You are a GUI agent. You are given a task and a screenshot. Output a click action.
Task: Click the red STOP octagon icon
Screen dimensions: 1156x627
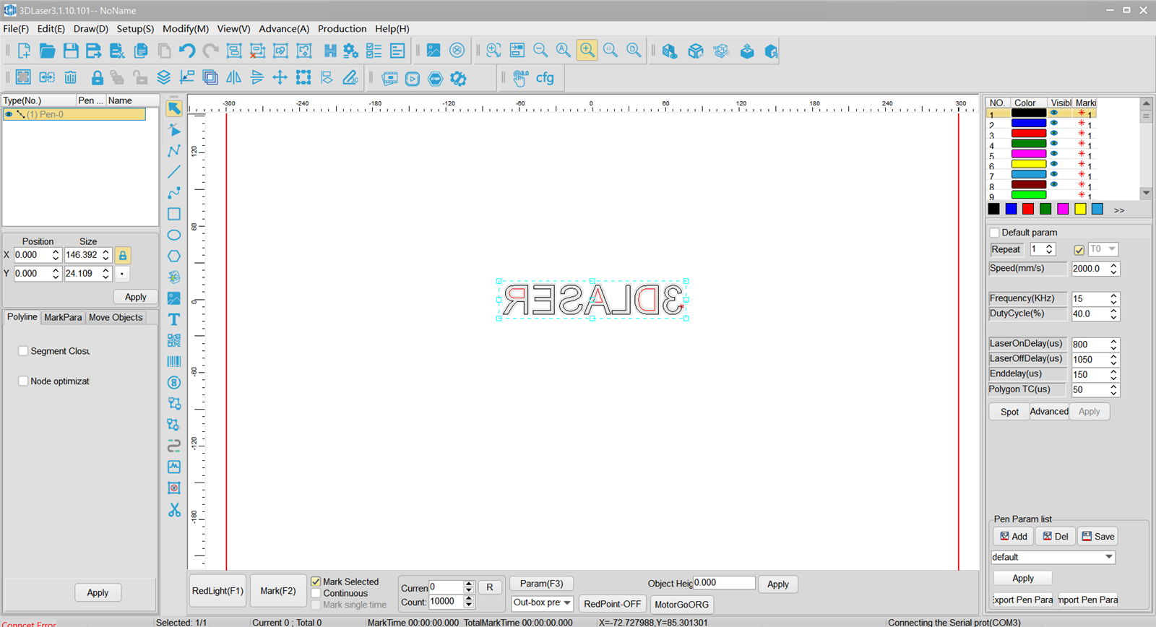(435, 78)
